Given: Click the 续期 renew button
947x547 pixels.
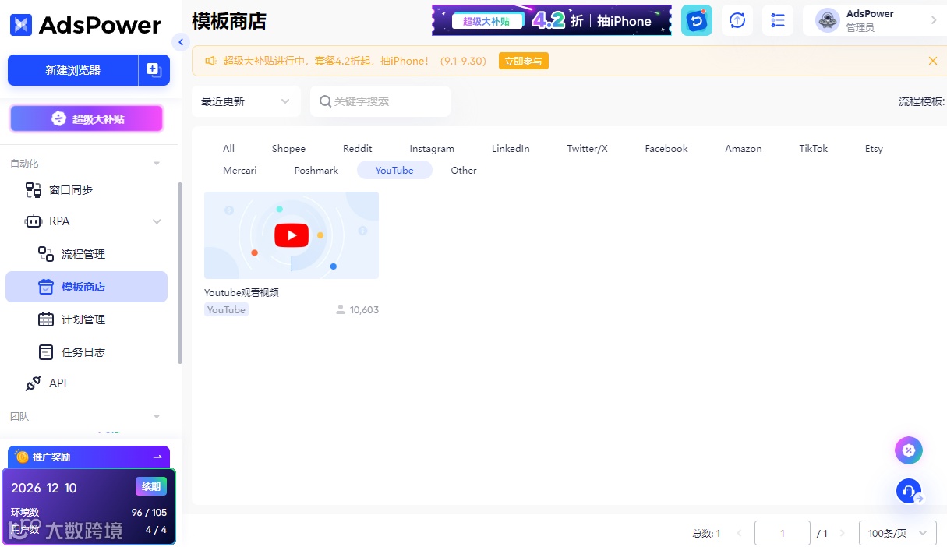Looking at the screenshot, I should 151,487.
